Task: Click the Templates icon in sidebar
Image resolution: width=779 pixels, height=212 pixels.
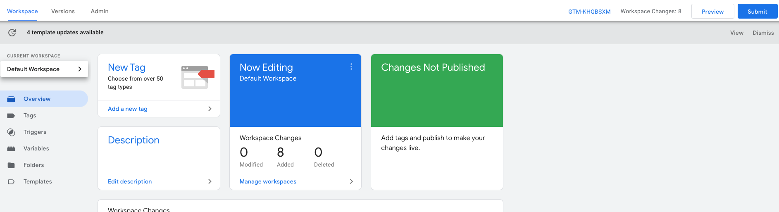Action: click(x=11, y=182)
